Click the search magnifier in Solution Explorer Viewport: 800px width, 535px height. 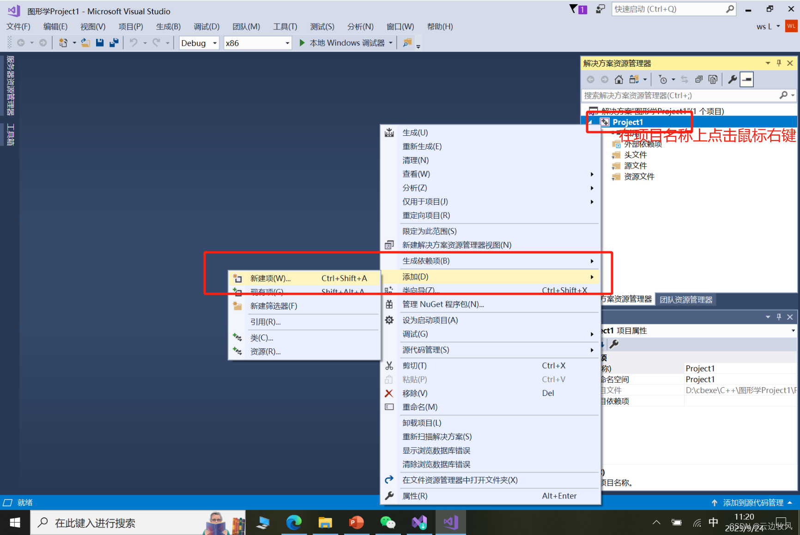pos(783,95)
